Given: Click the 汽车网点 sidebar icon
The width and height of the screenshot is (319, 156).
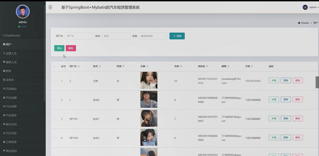Looking at the screenshot, I should point(4,89).
